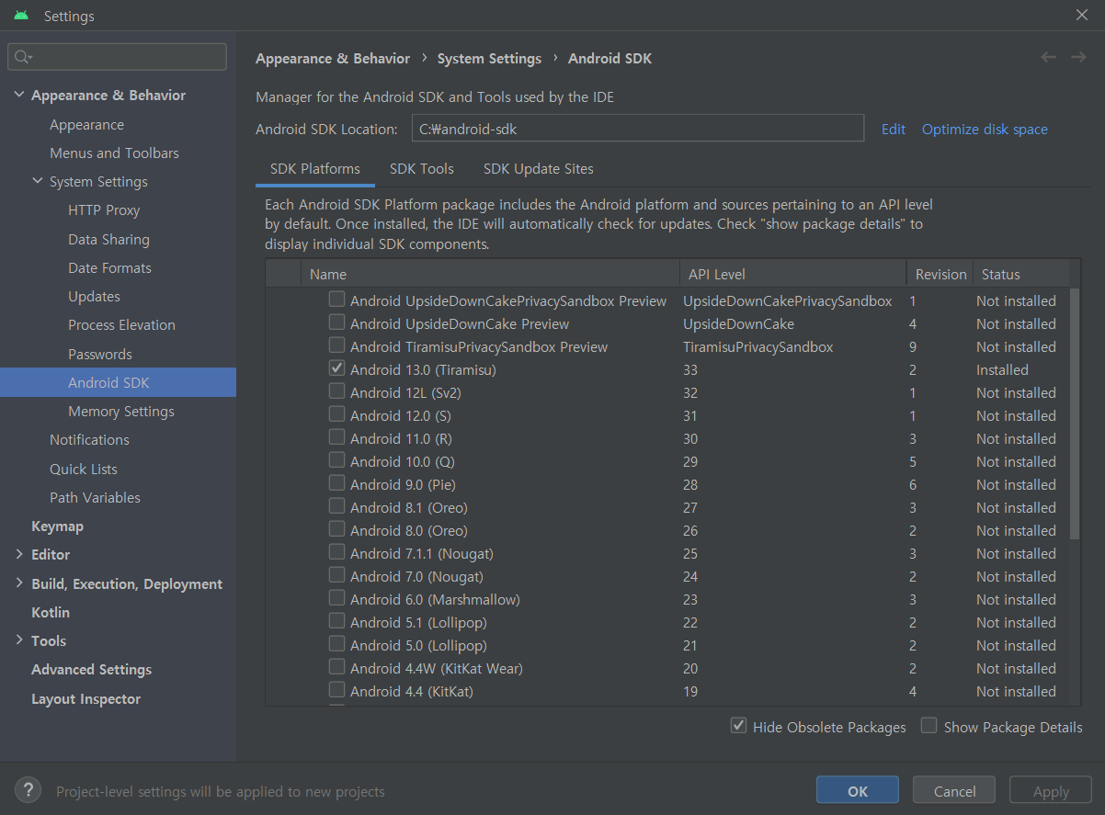
Task: Uncheck Android 13.0 (Tiramisu) checkbox
Action: pos(337,368)
